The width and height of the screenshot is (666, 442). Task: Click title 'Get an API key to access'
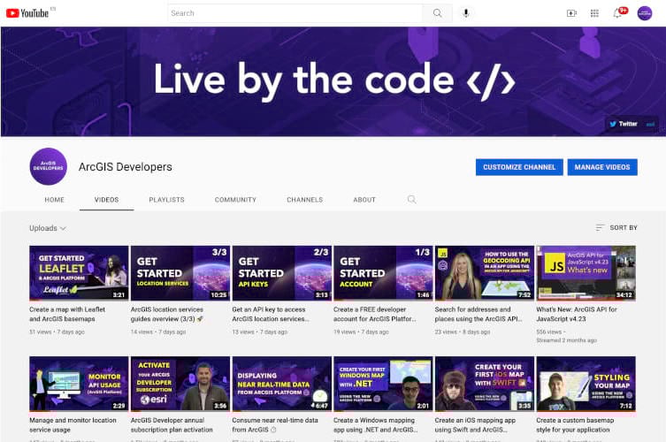coord(271,314)
